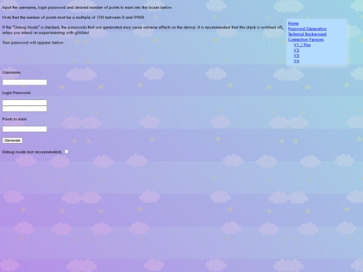Click the second Login Password field

[x=25, y=109]
